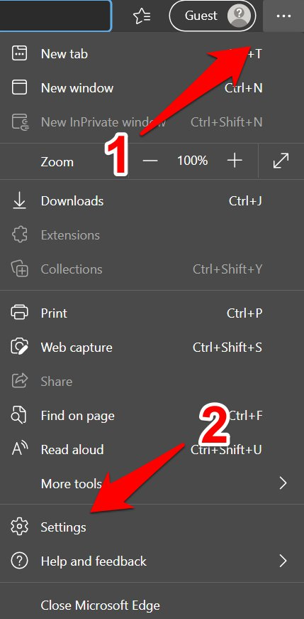This screenshot has width=304, height=619.
Task: Open the Favorites star icon
Action: [x=141, y=16]
